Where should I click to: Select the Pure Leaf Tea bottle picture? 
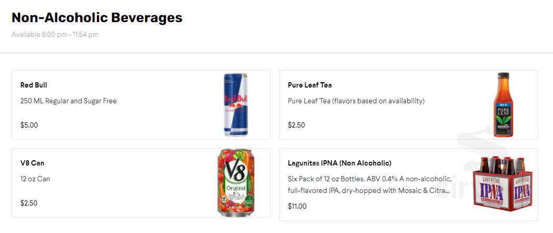point(503,105)
